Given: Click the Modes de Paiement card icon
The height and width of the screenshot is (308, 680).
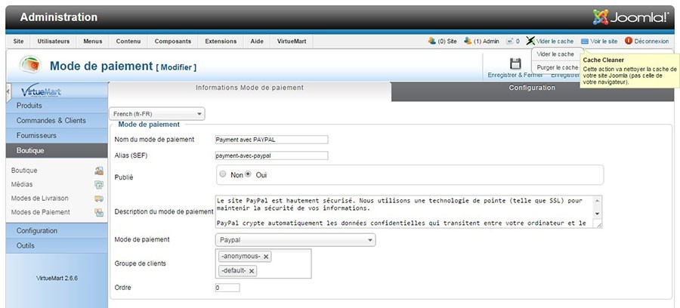Looking at the screenshot, I should point(99,212).
